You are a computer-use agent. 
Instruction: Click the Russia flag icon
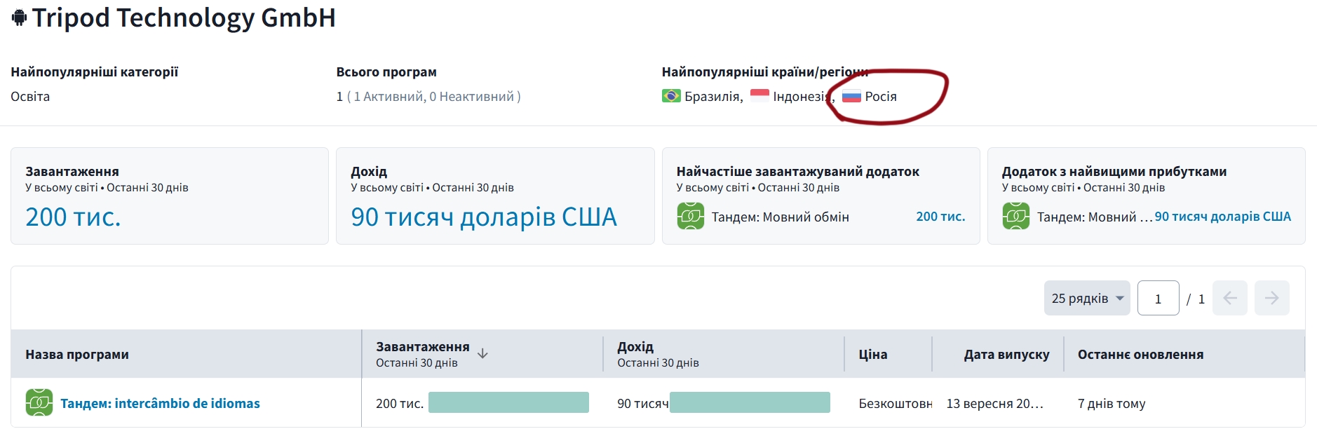851,96
